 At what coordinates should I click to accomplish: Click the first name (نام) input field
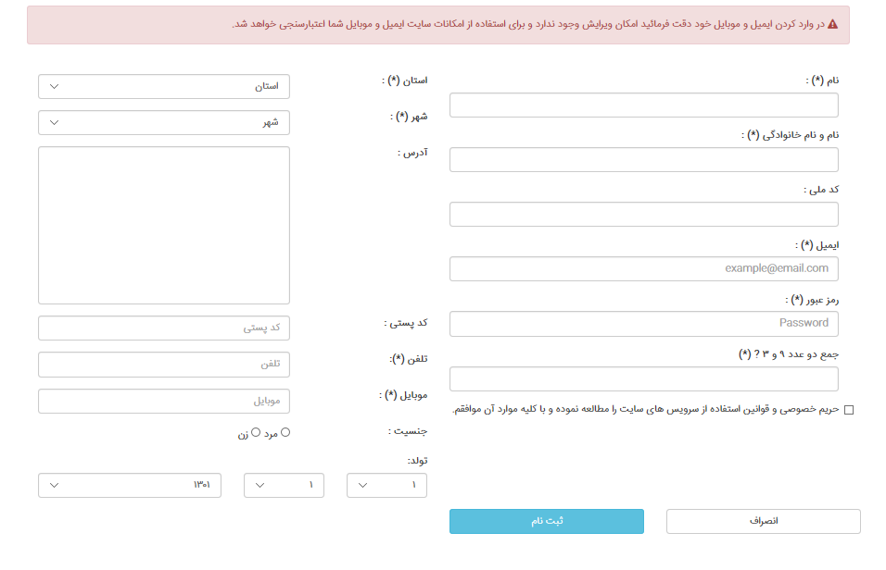point(643,105)
